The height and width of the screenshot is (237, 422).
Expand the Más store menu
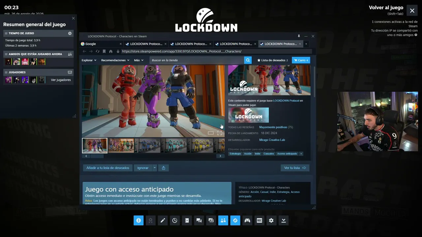[139, 60]
